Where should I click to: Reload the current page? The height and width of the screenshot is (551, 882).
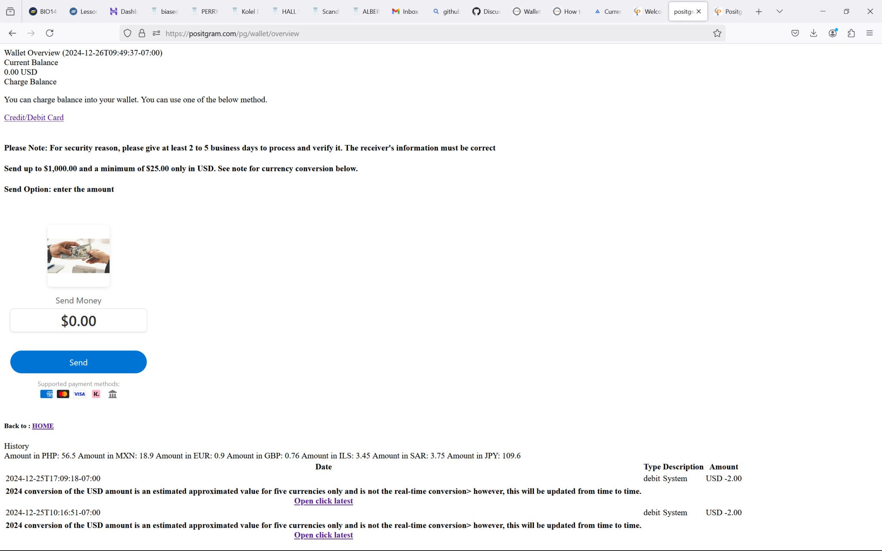[x=50, y=33]
